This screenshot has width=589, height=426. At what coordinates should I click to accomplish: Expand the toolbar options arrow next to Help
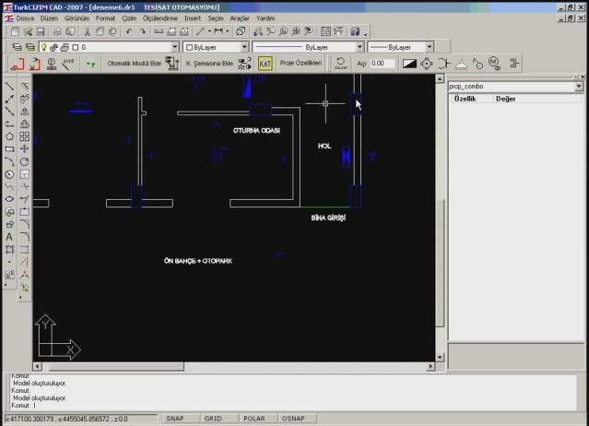(366, 34)
